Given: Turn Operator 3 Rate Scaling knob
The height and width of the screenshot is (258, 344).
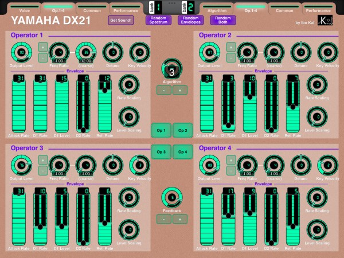Looking at the screenshot, I should coord(129,198).
